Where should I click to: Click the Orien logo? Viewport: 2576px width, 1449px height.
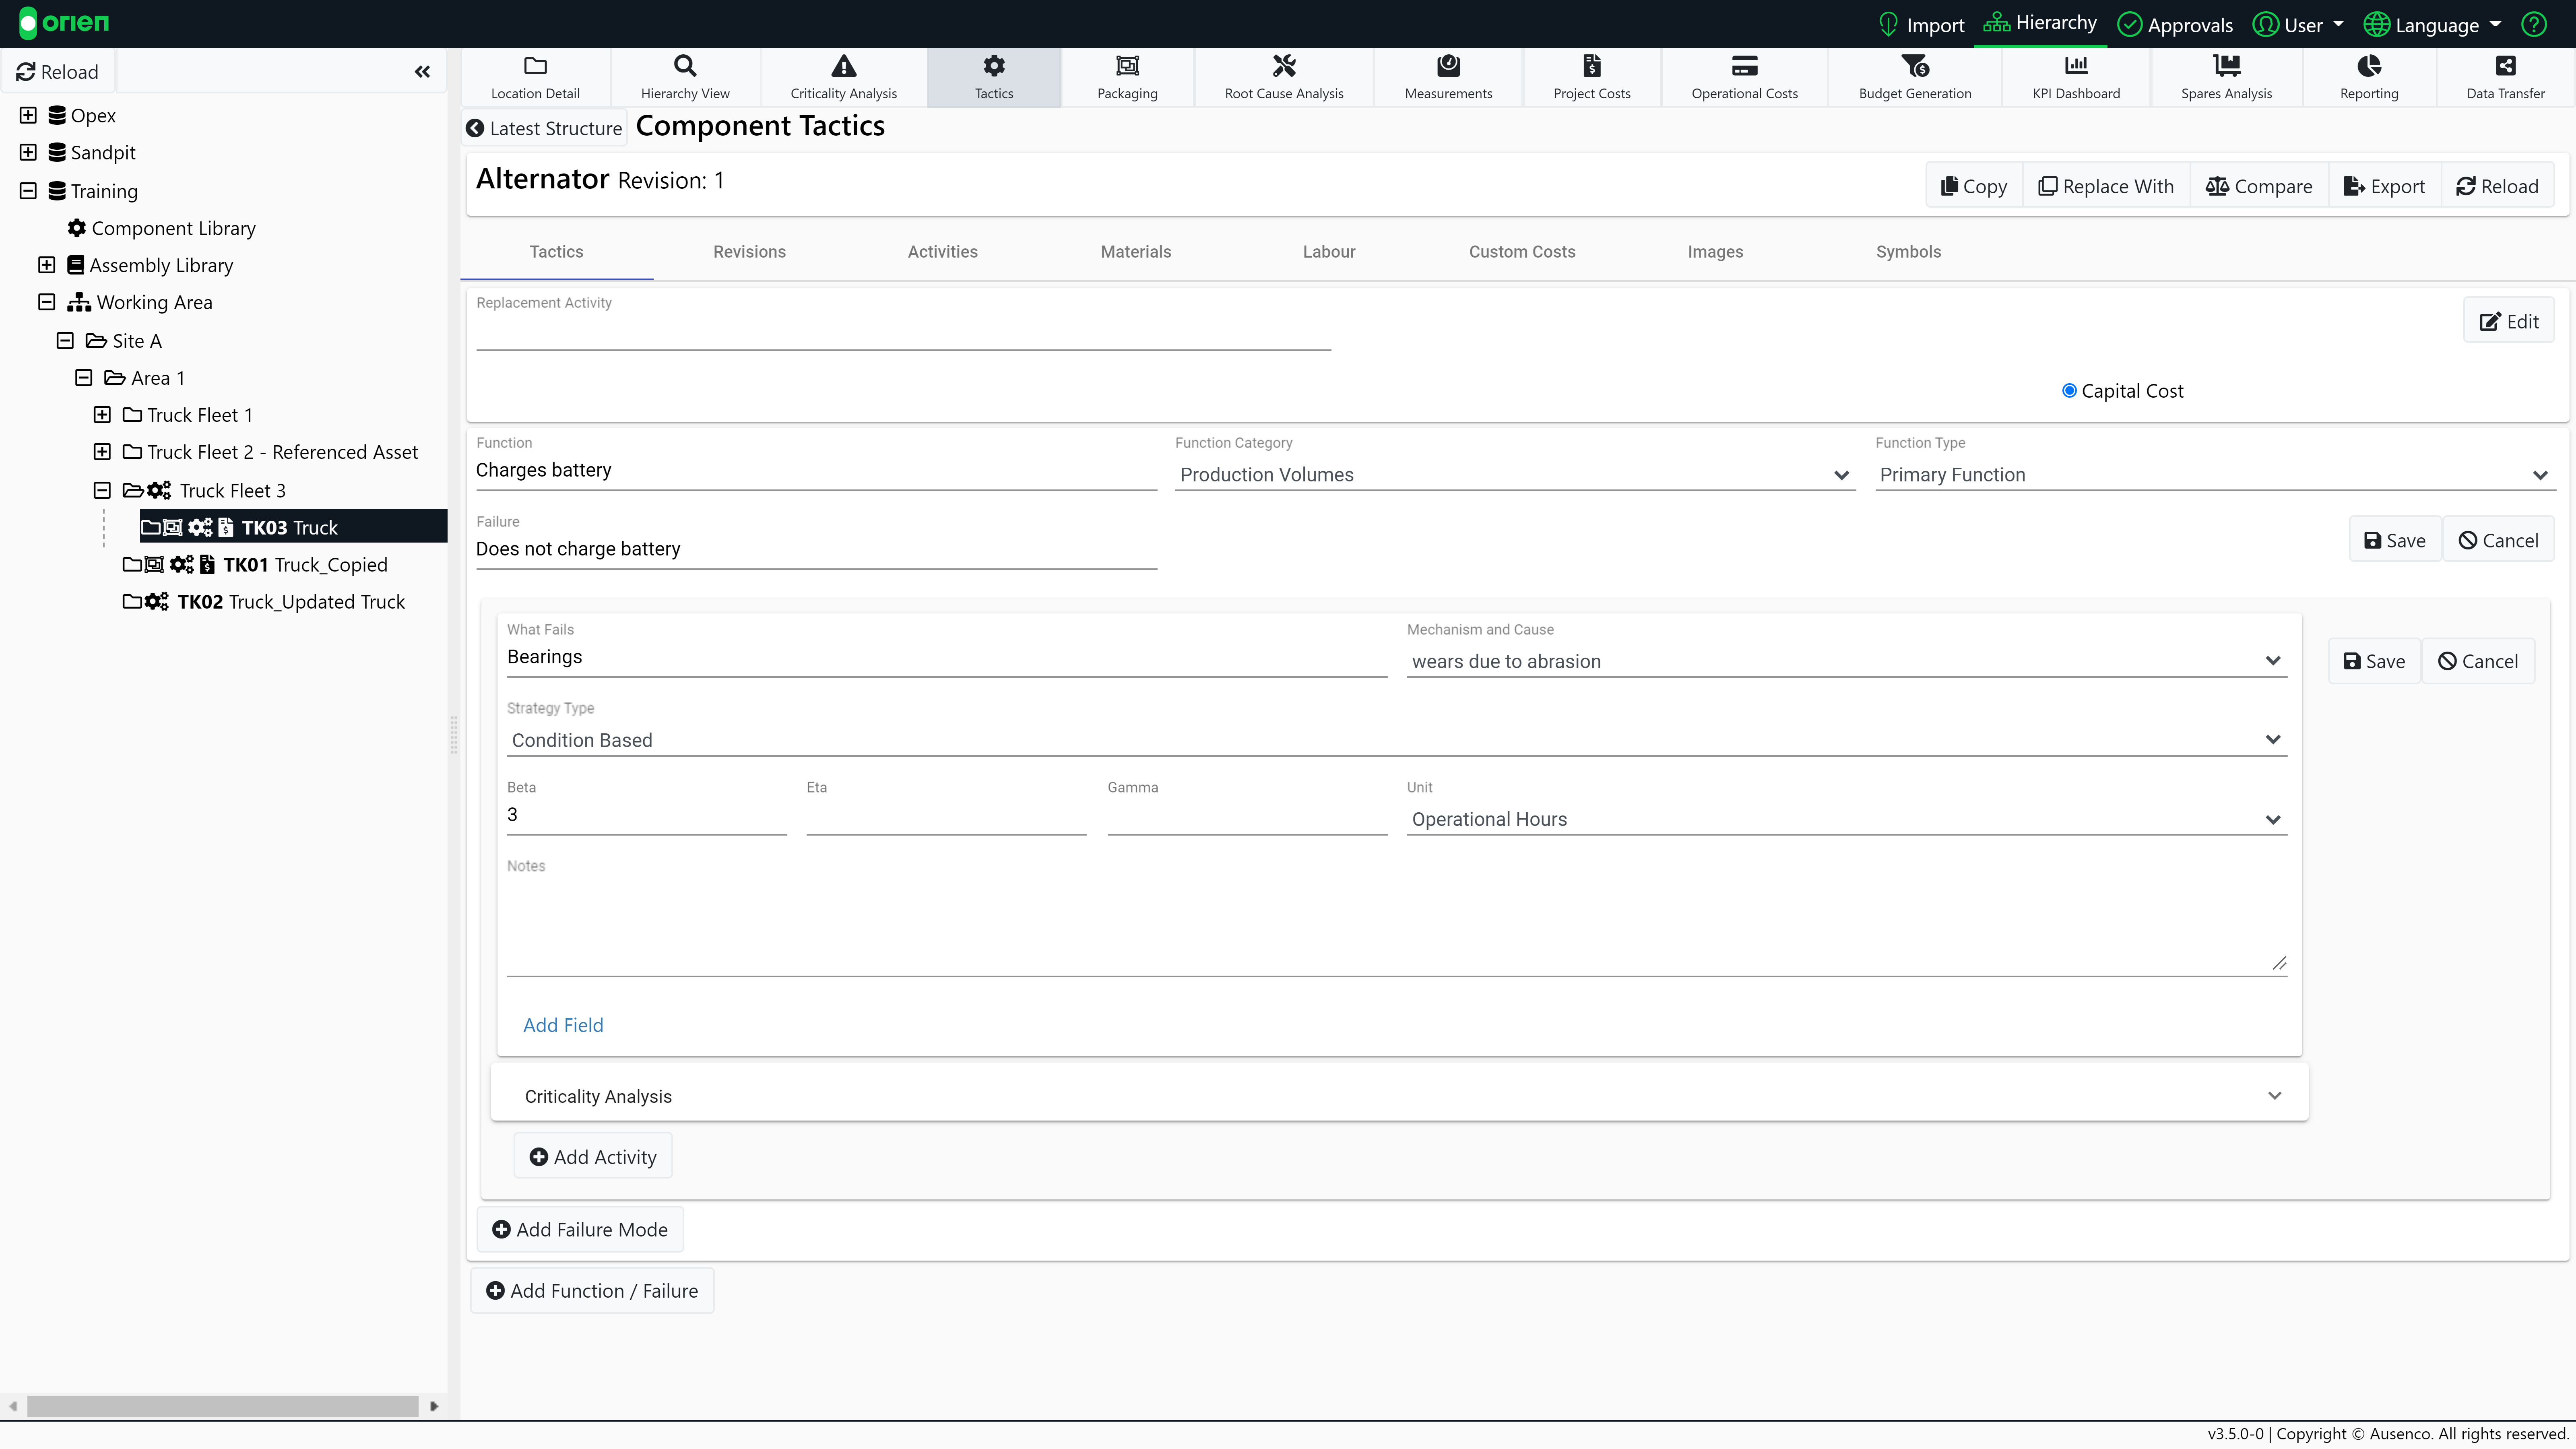pyautogui.click(x=64, y=23)
